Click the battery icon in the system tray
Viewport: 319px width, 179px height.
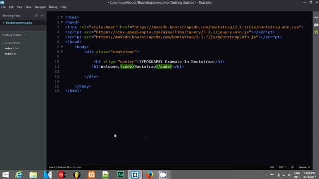pyautogui.click(x=278, y=175)
